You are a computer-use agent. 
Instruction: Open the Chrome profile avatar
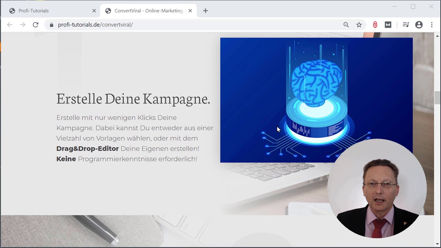(x=419, y=25)
